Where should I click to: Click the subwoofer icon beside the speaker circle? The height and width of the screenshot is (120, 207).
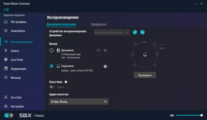(162, 47)
